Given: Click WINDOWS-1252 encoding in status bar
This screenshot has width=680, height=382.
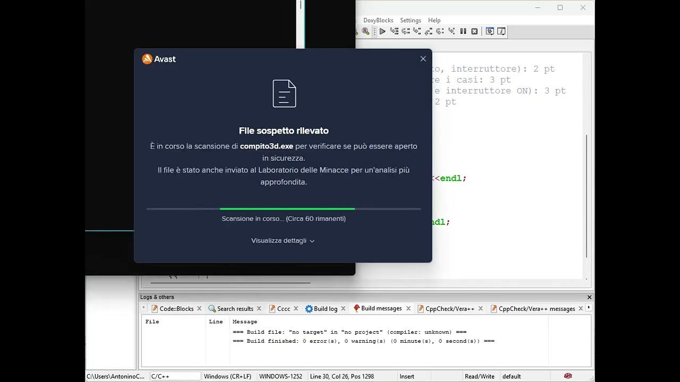Looking at the screenshot, I should (280, 377).
